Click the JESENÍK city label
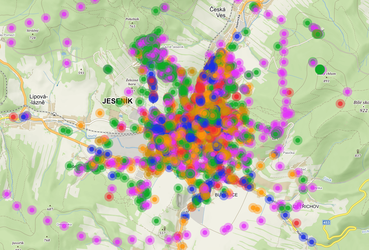 coord(117,101)
